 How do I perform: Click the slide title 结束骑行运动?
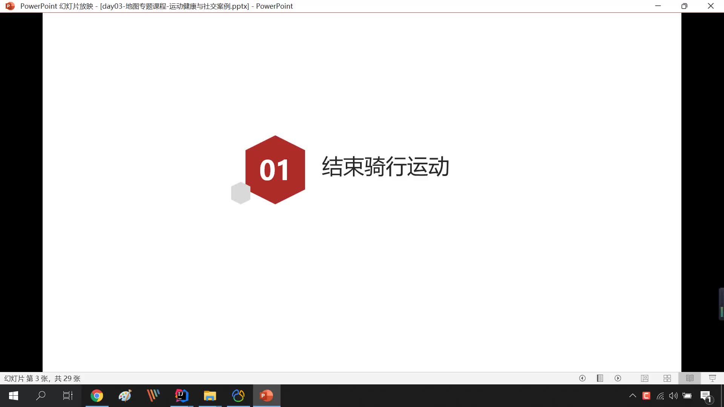[x=385, y=167]
